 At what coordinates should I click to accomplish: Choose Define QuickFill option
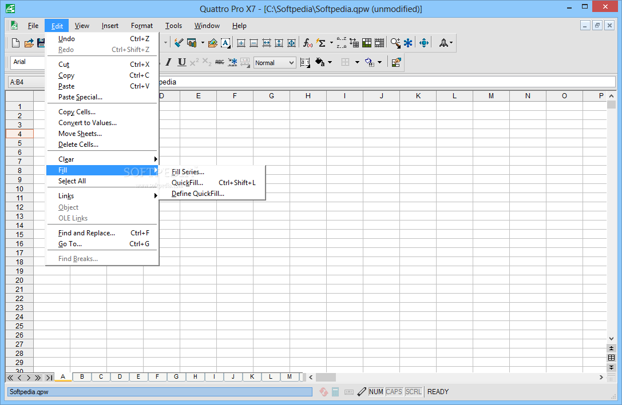[x=212, y=194]
